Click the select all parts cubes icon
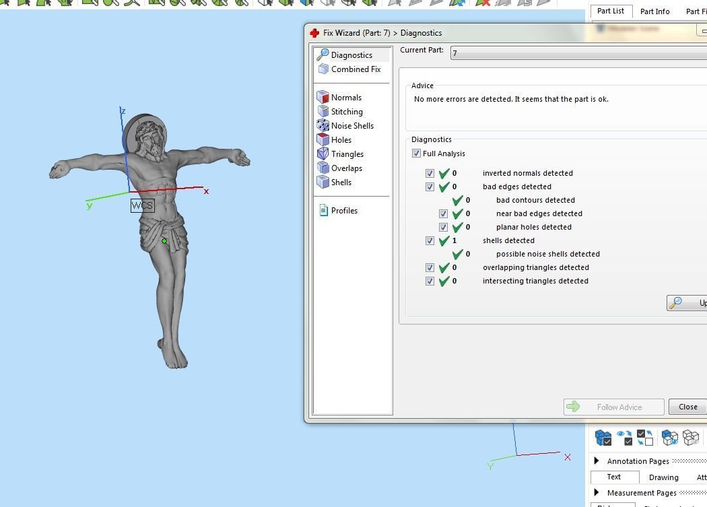This screenshot has height=507, width=707. [603, 438]
